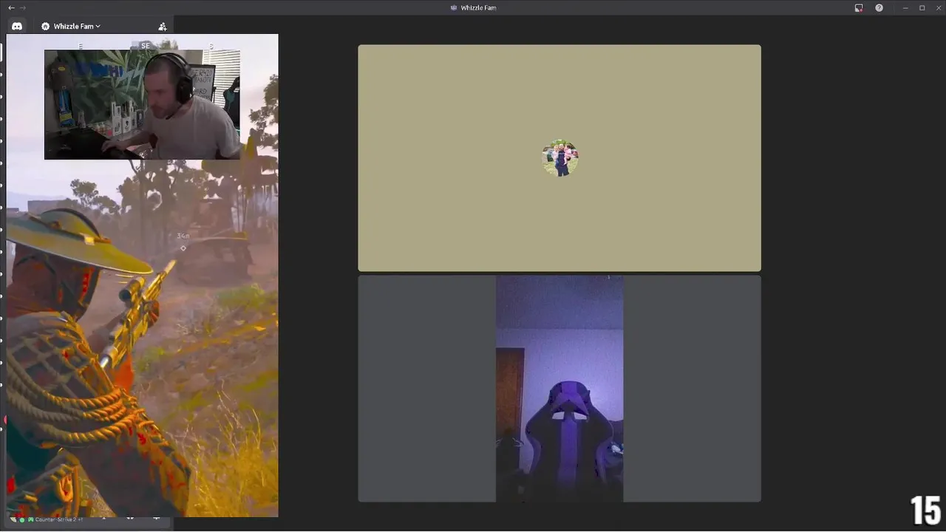This screenshot has width=946, height=532.
Task: Click the Counter-Strike 2 activity status
Action: pos(58,520)
